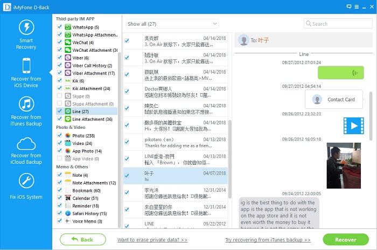Select the LINE conversation dated 09/22/2012
Image resolution: width=377 pixels, height=250 pixels.
(x=175, y=224)
